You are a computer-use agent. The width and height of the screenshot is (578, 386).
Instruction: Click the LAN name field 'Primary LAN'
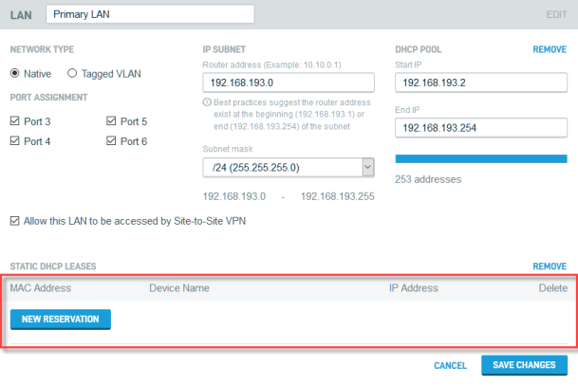pyautogui.click(x=150, y=14)
